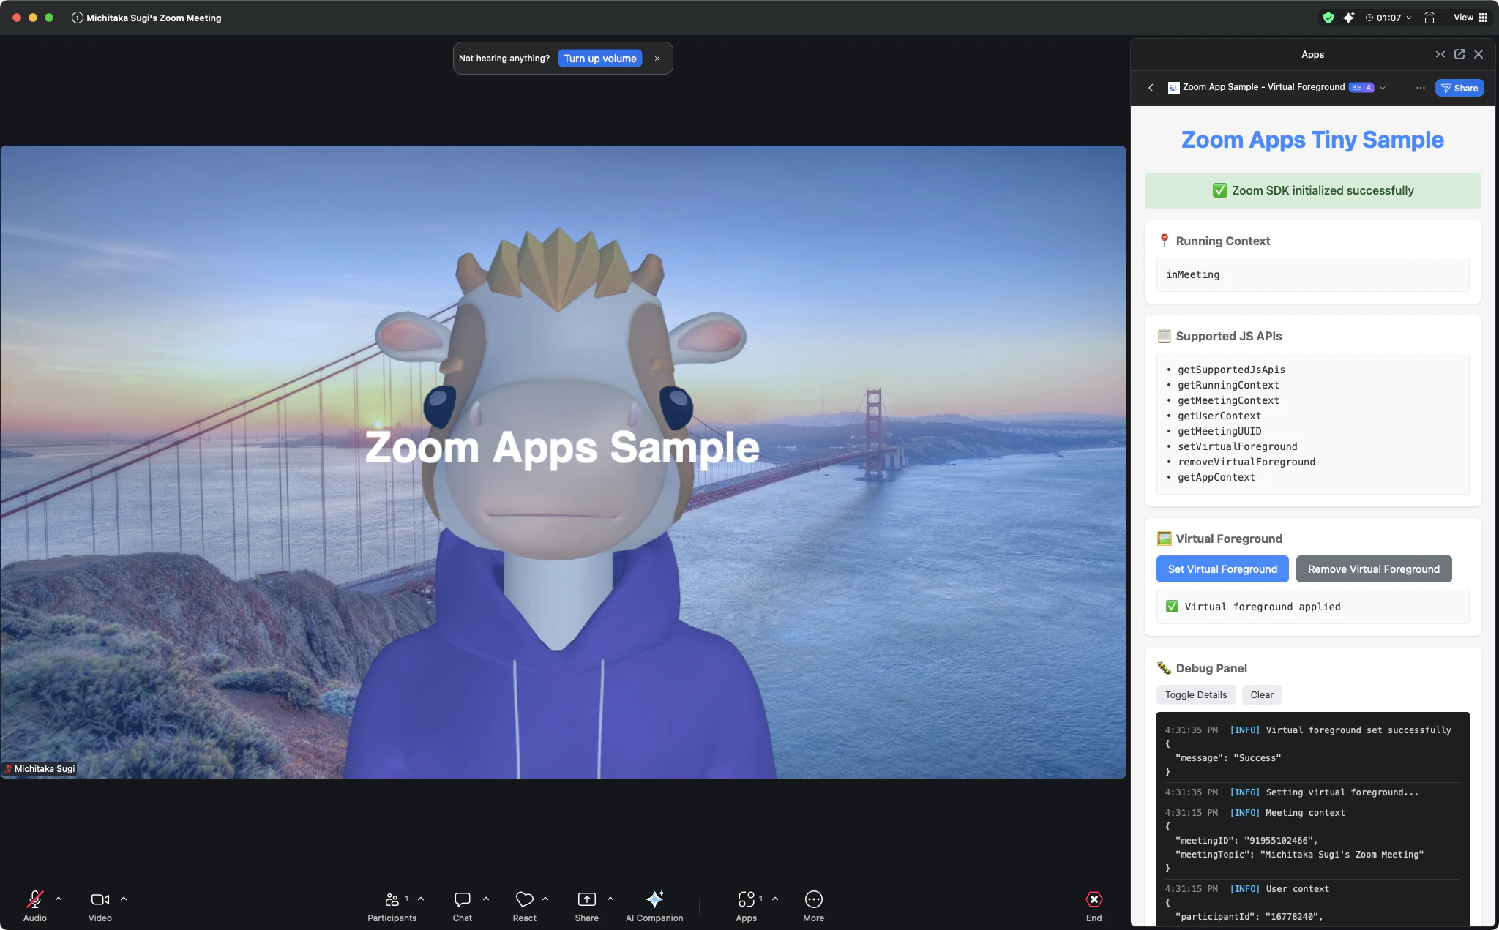
Task: Expand the Apps options chevron in the bottom toolbar
Action: (x=775, y=899)
